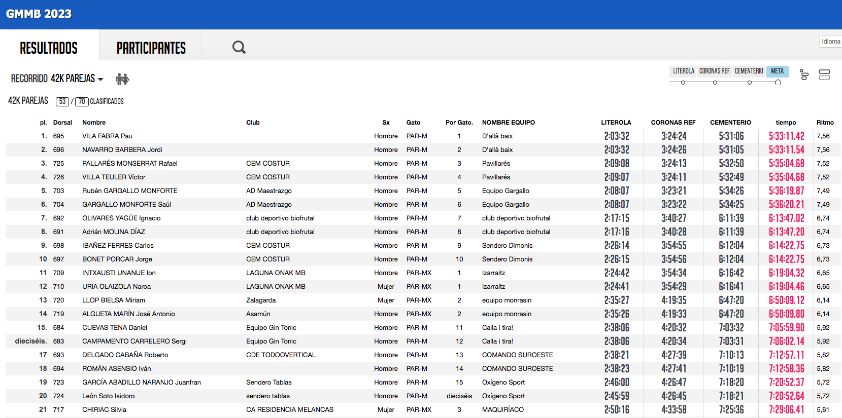Switch to the PARTICIPANTES tab

[x=151, y=48]
